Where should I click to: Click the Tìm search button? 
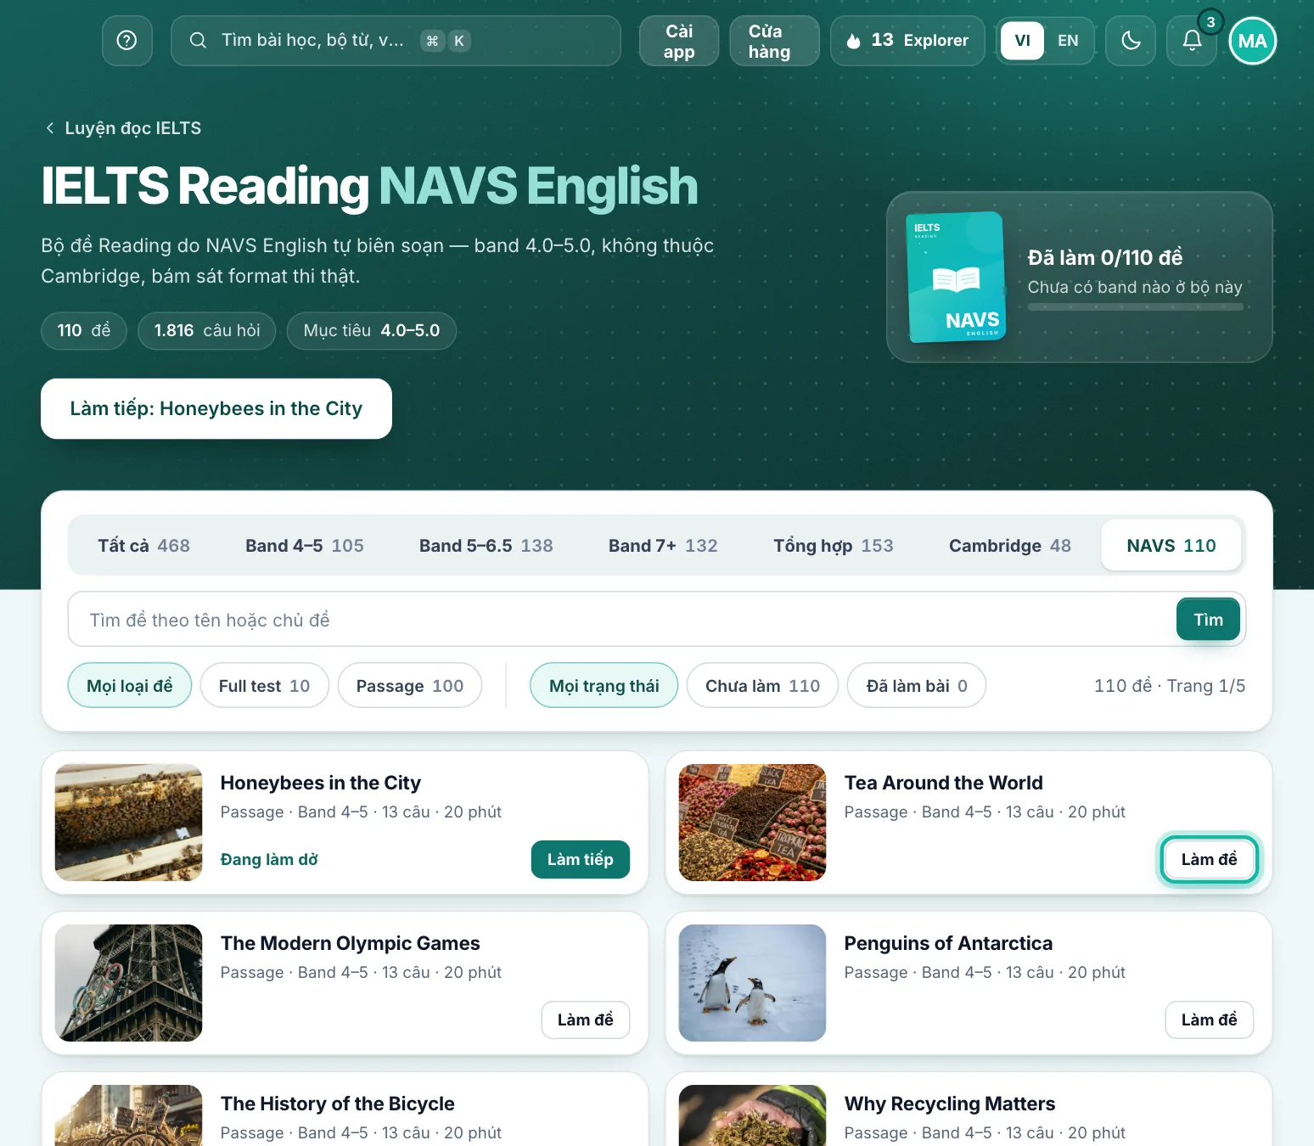click(1208, 619)
